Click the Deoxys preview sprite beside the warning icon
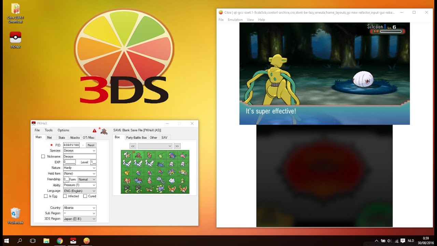Viewport: 437px width, 246px height. 104,131
